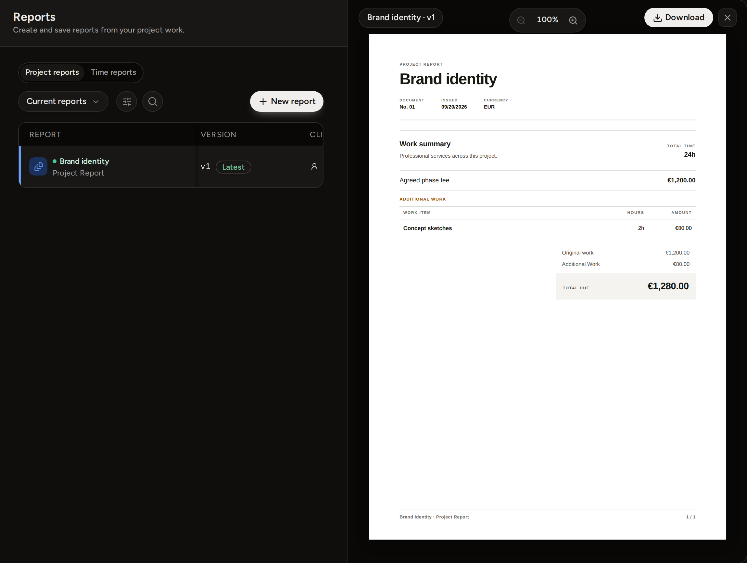This screenshot has height=563, width=747.
Task: Click the search magnifier icon
Action: click(x=153, y=101)
